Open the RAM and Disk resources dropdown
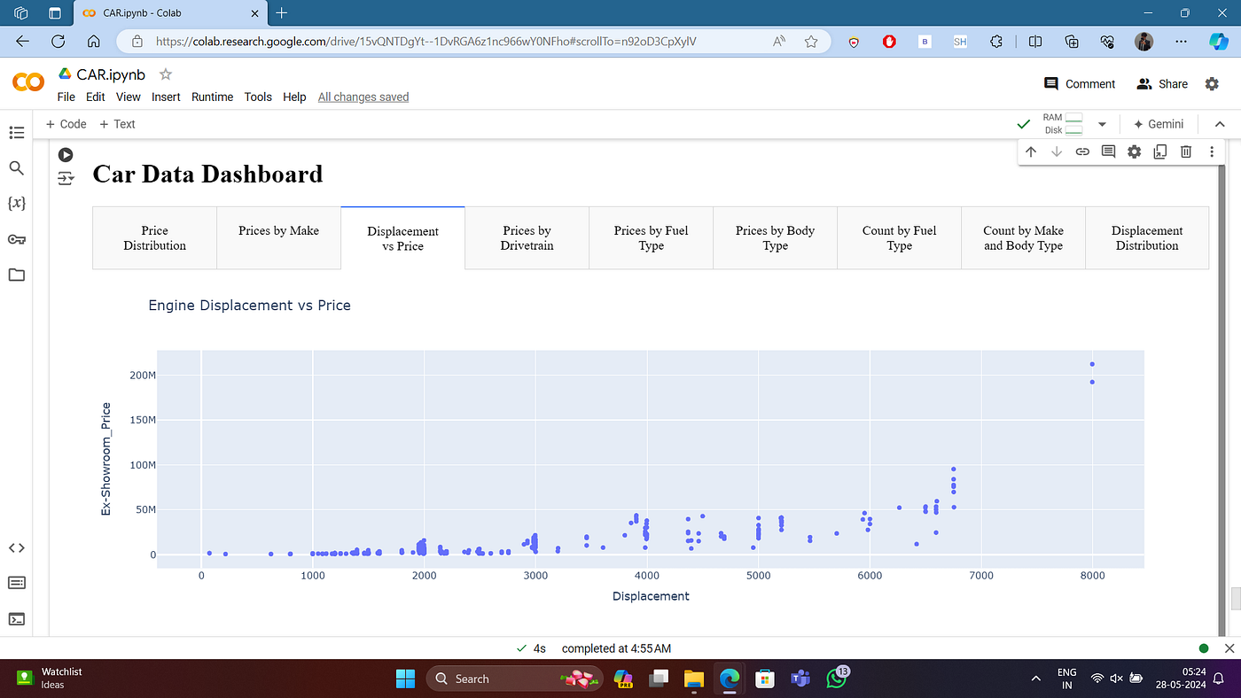 1102,124
